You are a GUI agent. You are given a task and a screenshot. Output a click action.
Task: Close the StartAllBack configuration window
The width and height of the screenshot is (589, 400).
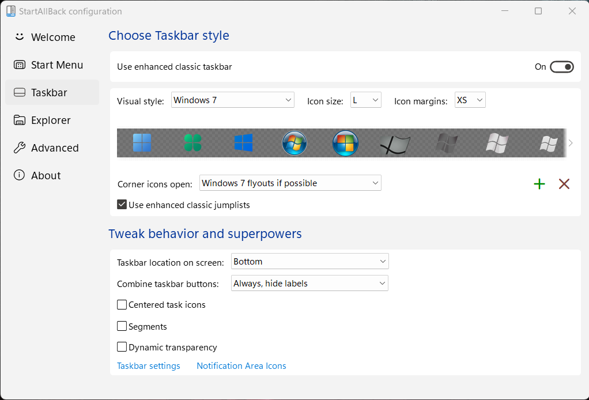click(x=572, y=11)
